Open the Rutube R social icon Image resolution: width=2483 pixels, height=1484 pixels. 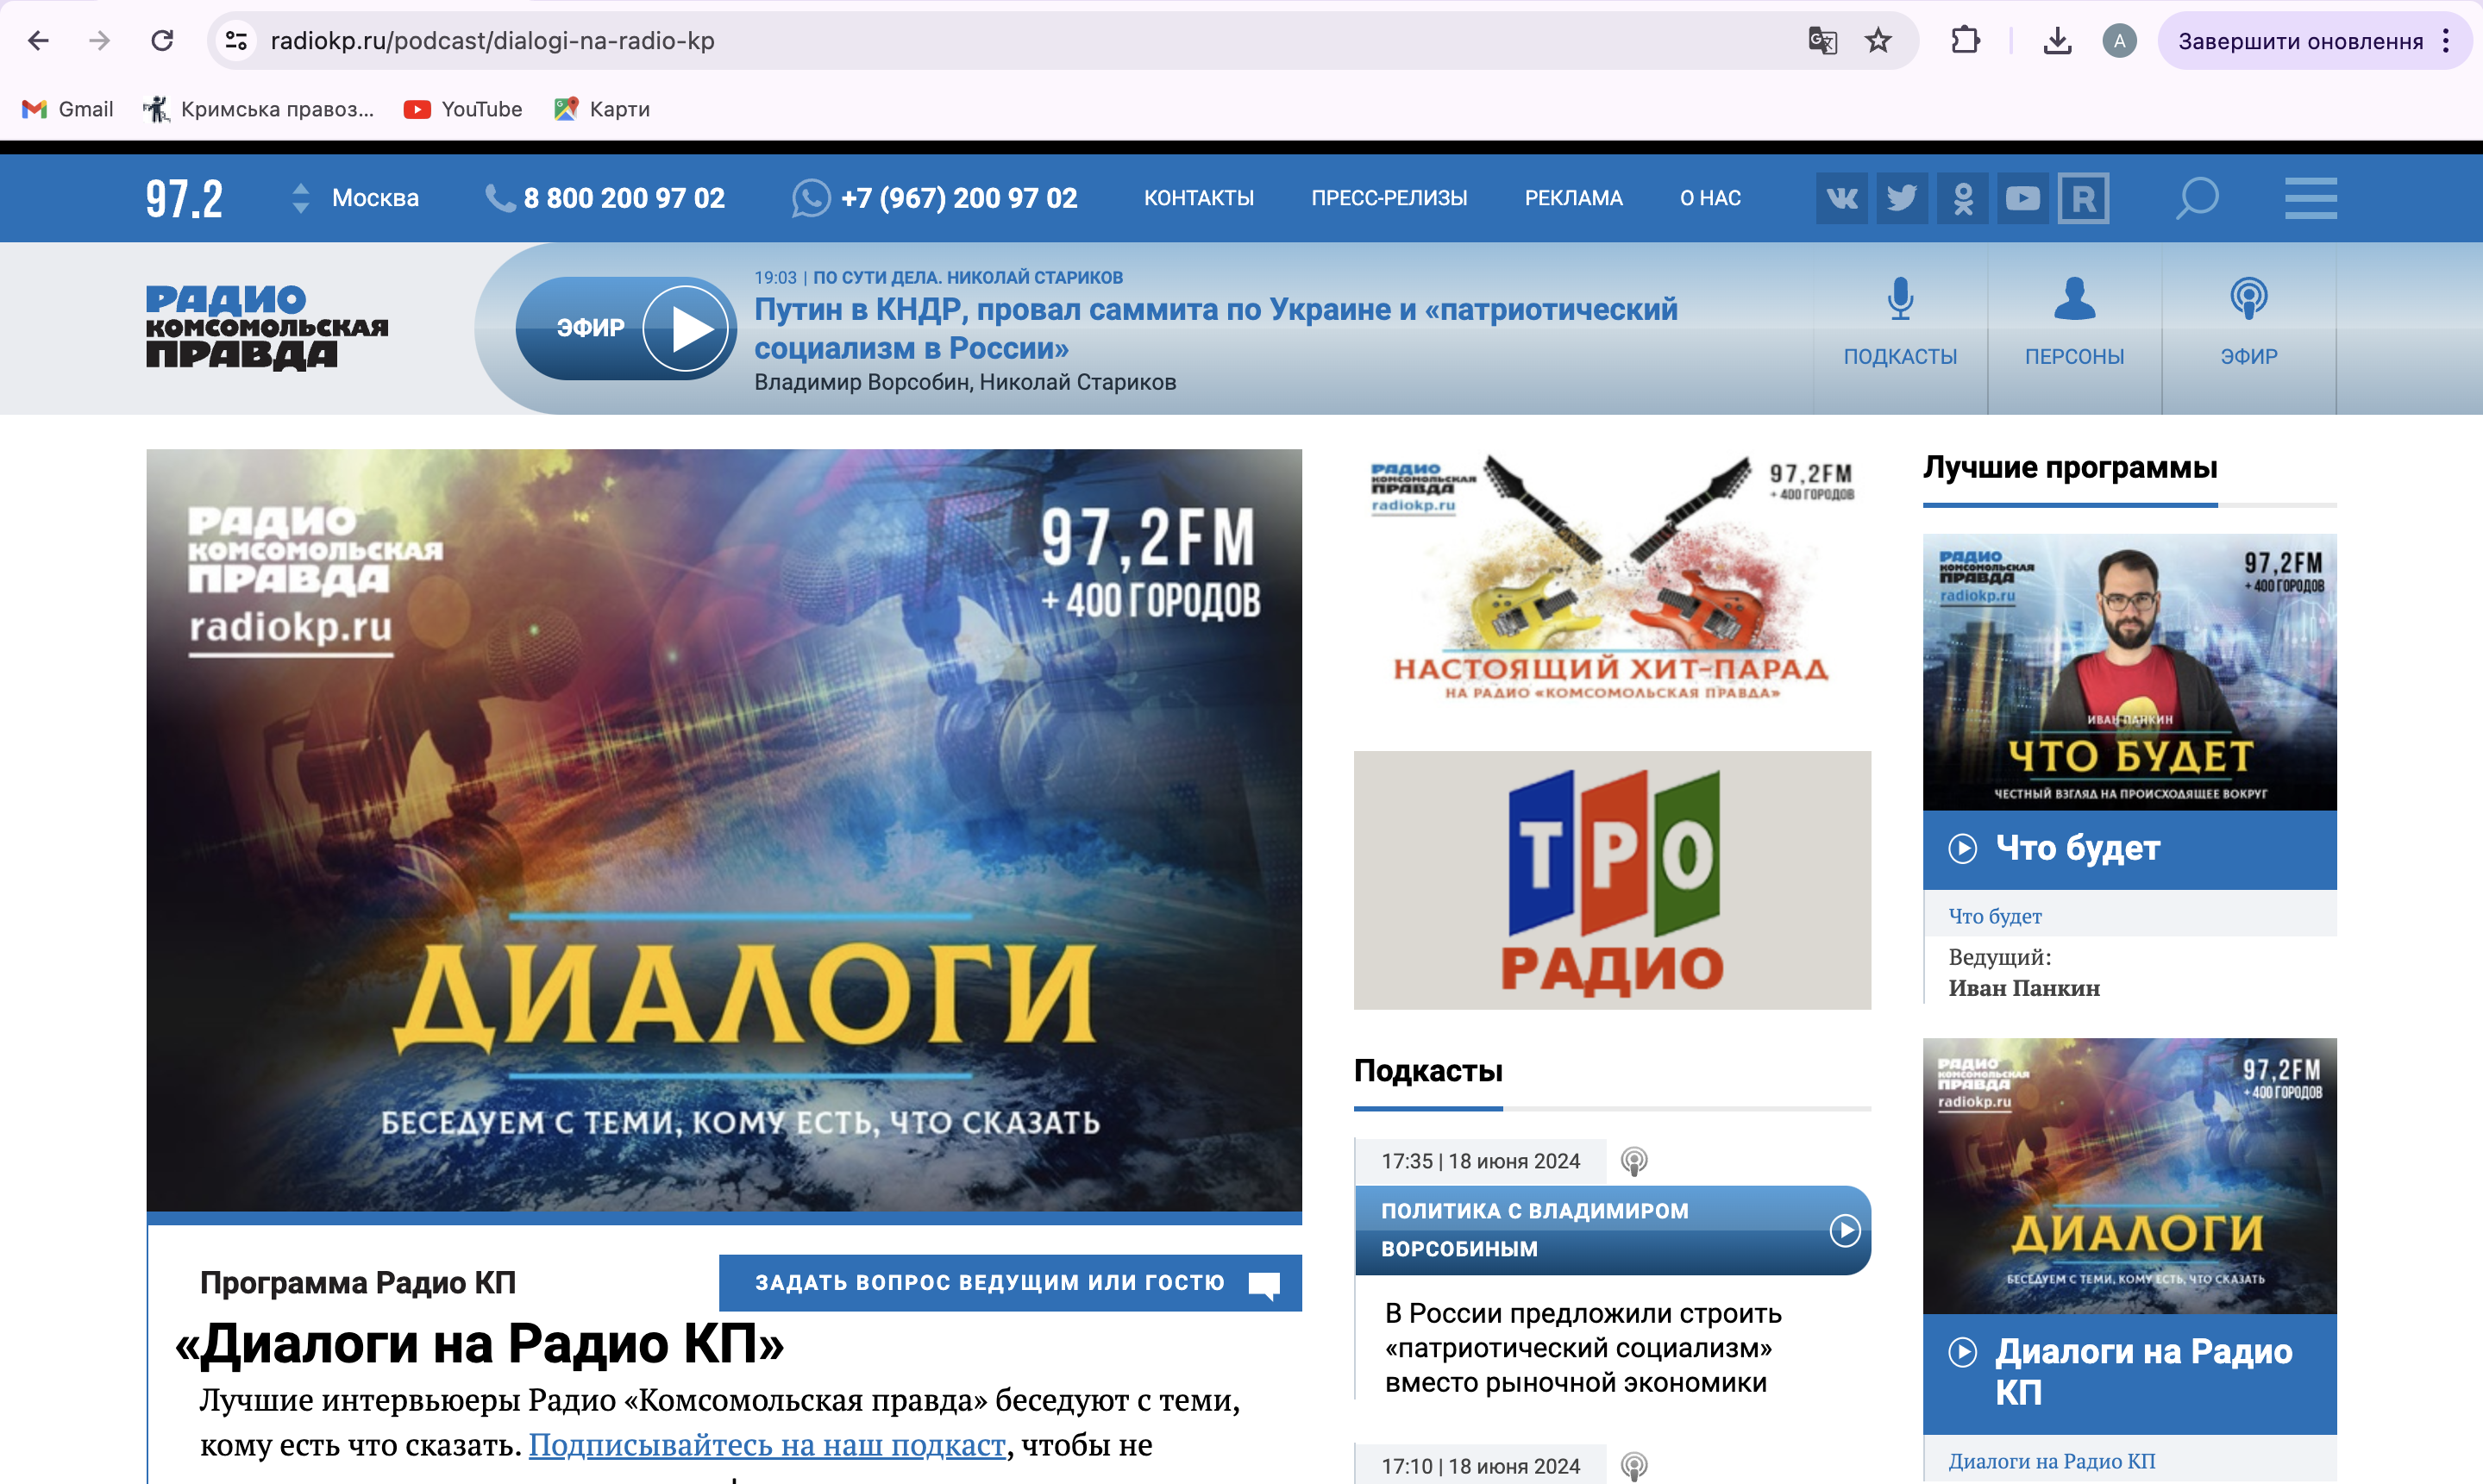click(2084, 198)
